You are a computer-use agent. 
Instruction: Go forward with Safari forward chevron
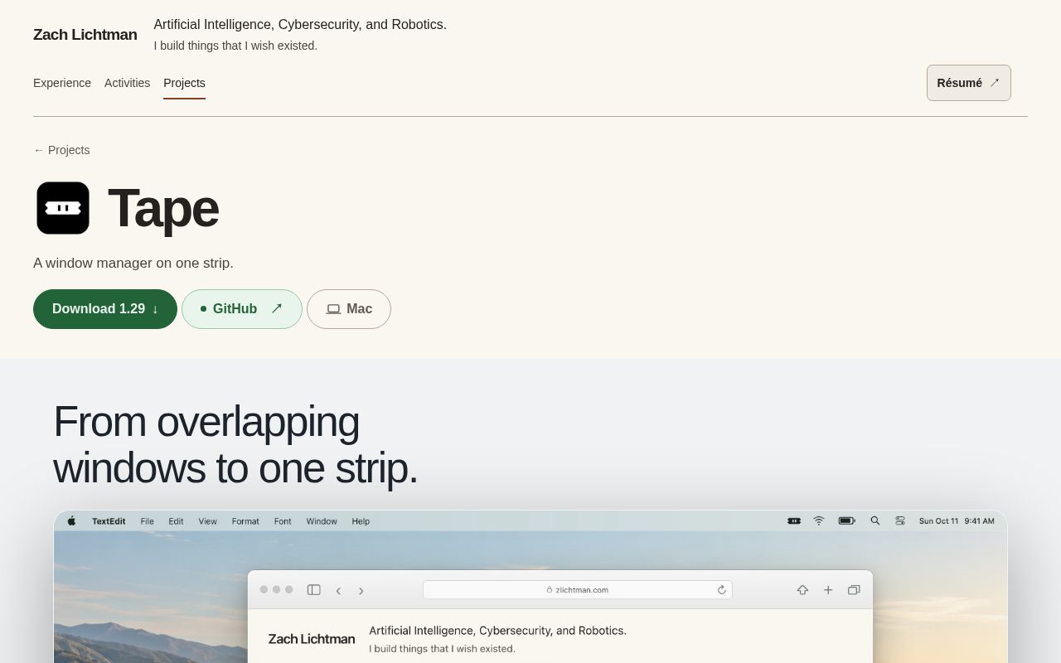(x=361, y=591)
